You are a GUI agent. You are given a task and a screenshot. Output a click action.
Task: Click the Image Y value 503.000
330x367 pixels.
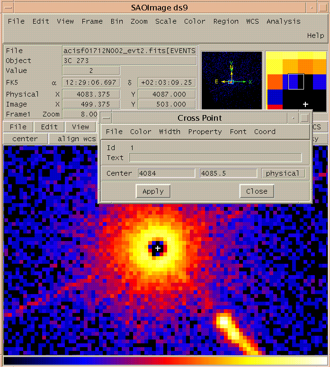point(167,104)
